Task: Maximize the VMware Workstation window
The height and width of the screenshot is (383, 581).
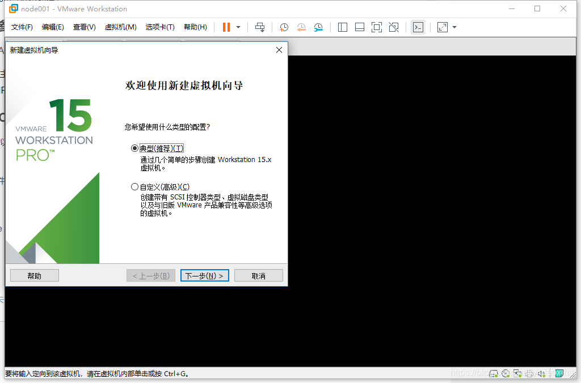Action: click(537, 8)
